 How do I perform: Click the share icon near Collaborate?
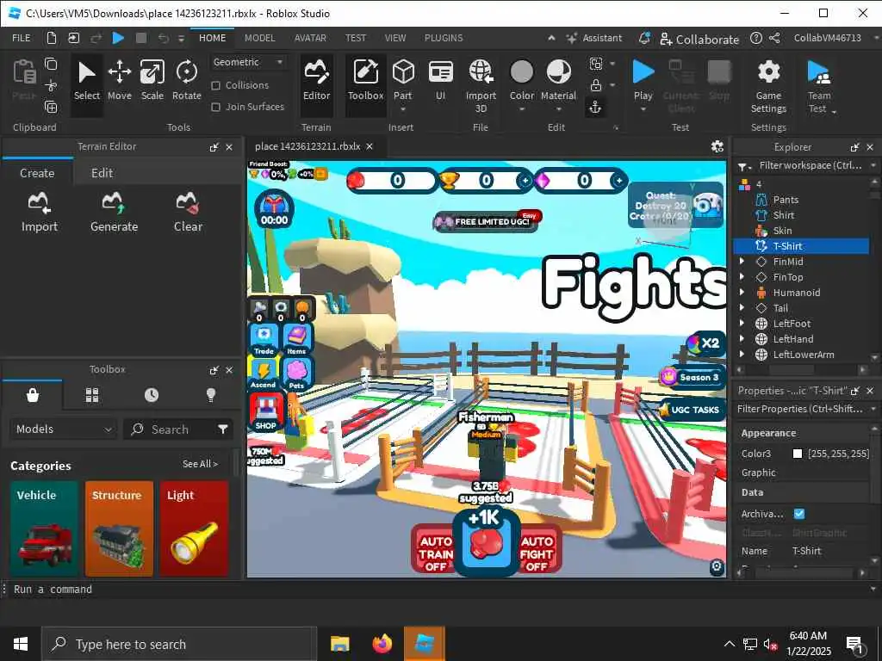tap(774, 38)
